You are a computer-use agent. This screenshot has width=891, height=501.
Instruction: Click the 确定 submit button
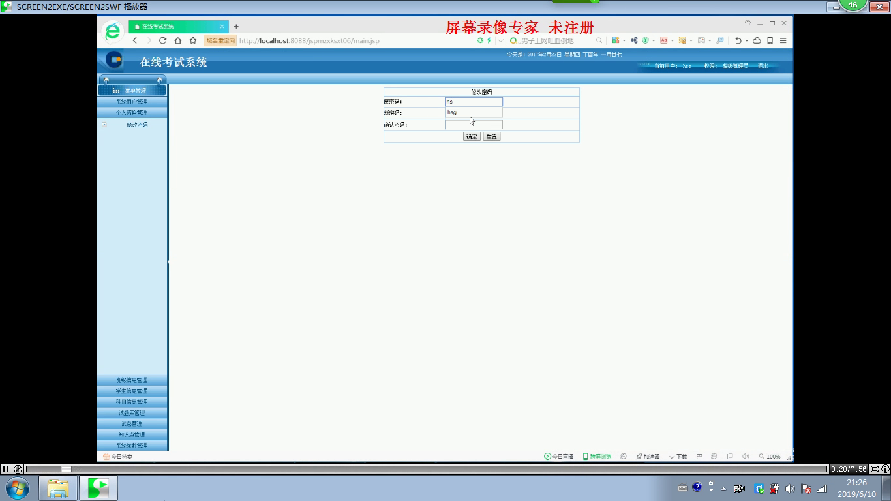pyautogui.click(x=472, y=136)
